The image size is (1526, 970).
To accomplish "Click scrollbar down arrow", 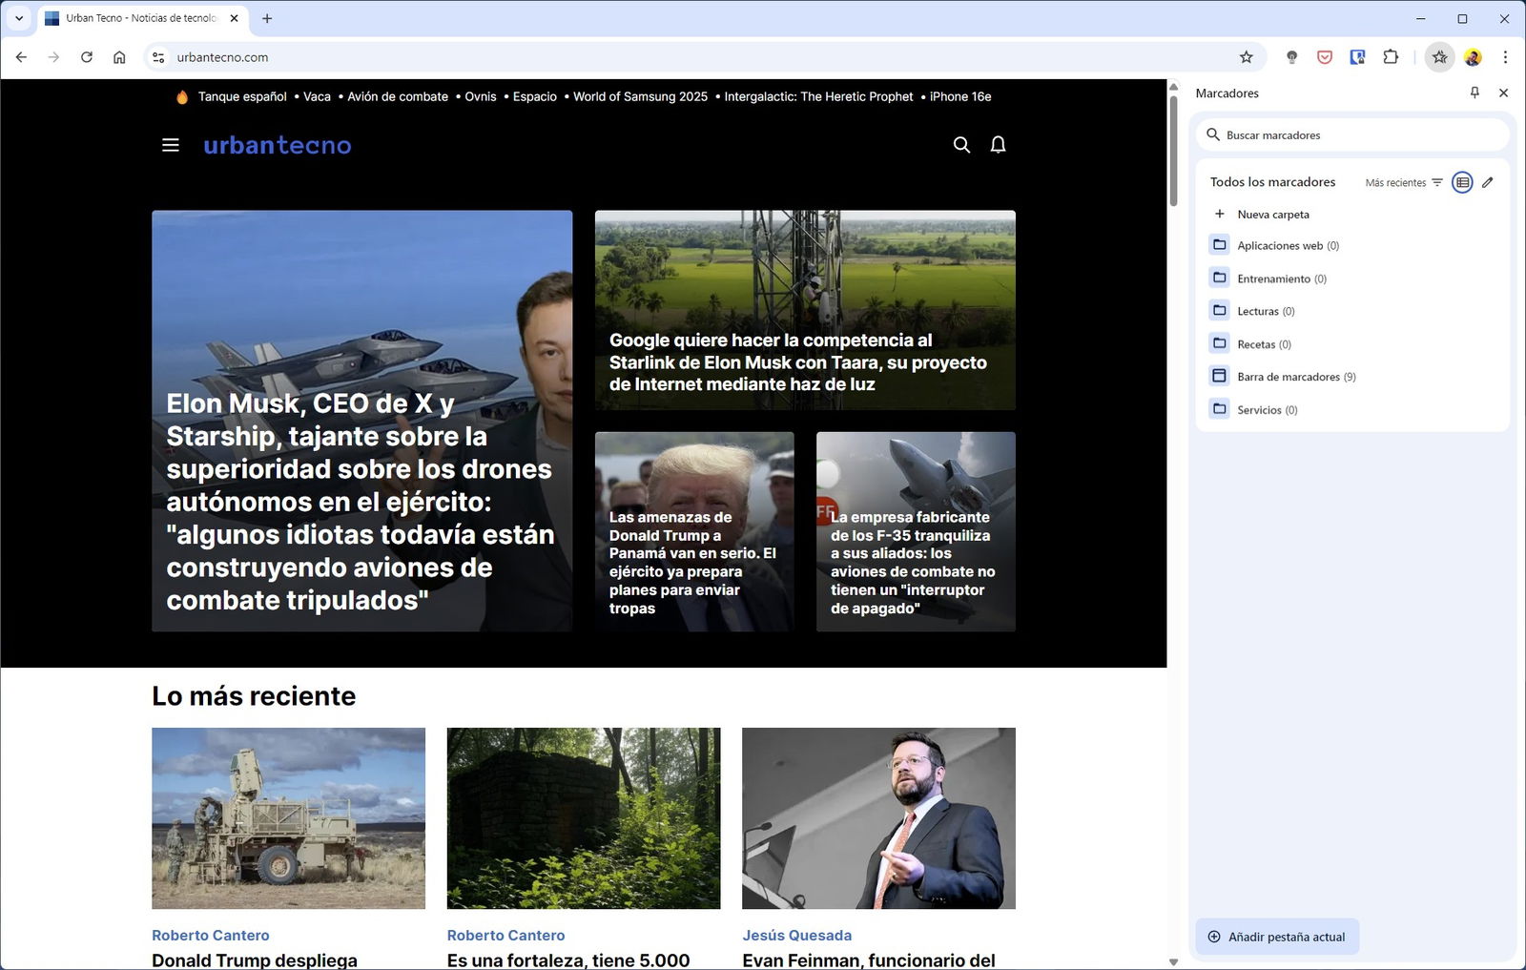I will point(1173,961).
